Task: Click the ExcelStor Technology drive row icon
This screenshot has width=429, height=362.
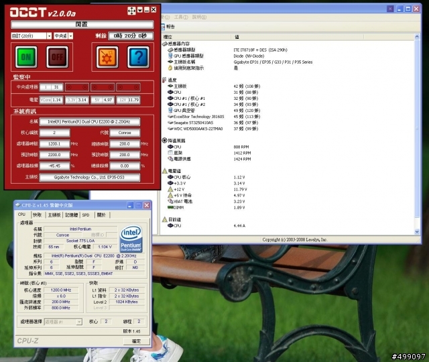Action: pos(170,117)
